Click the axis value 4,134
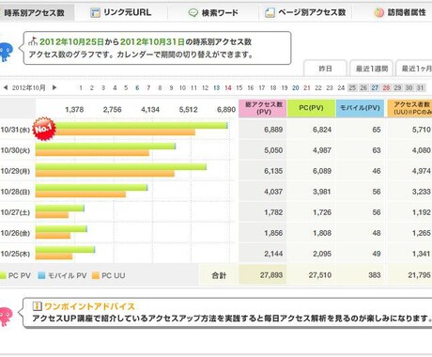The height and width of the screenshot is (357, 432). (x=150, y=110)
